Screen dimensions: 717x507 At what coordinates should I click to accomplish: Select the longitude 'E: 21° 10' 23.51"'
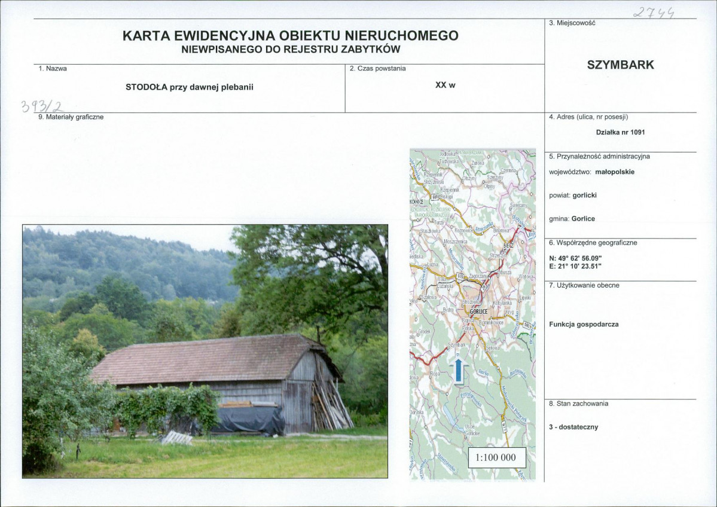(x=575, y=266)
